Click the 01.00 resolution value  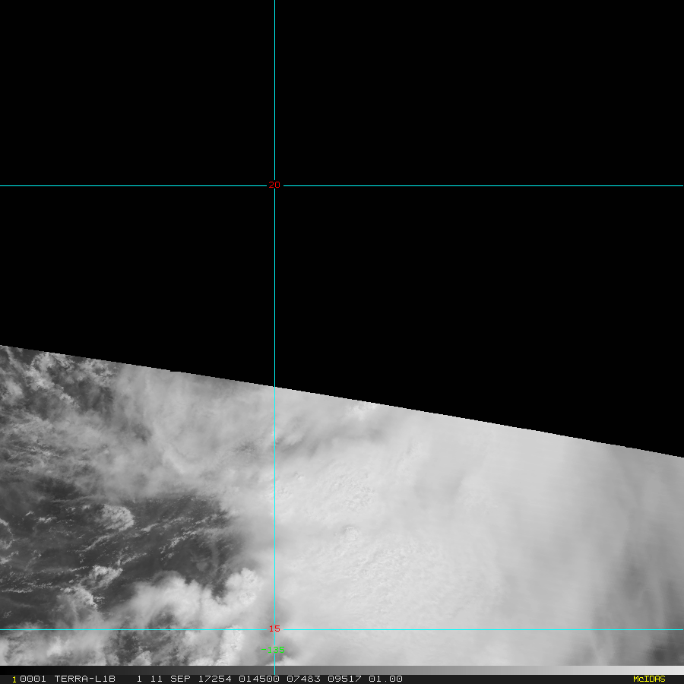point(385,679)
